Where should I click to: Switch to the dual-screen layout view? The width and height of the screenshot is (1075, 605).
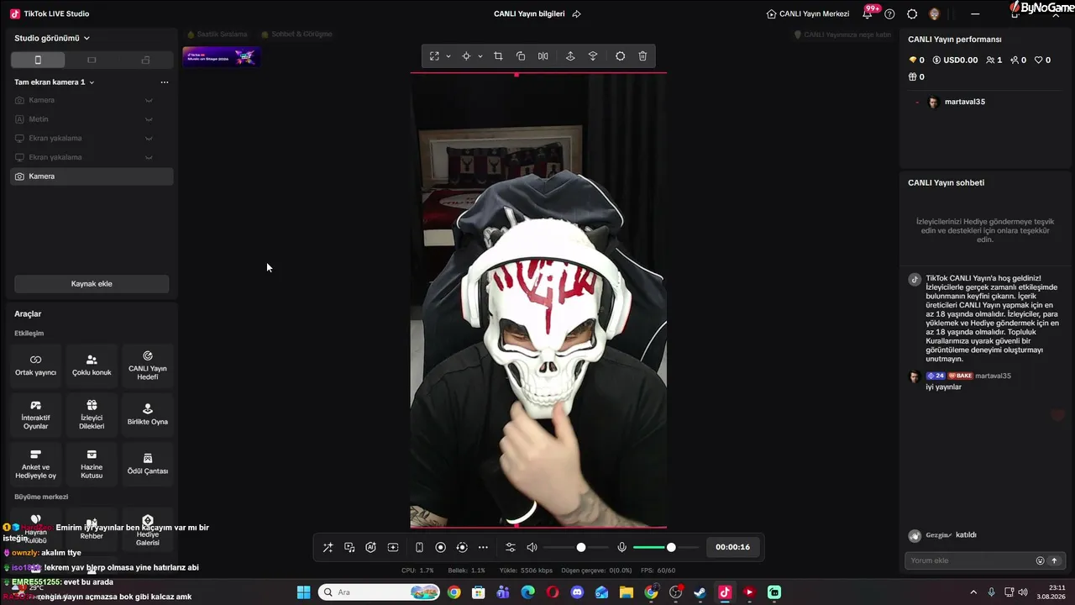pos(145,60)
